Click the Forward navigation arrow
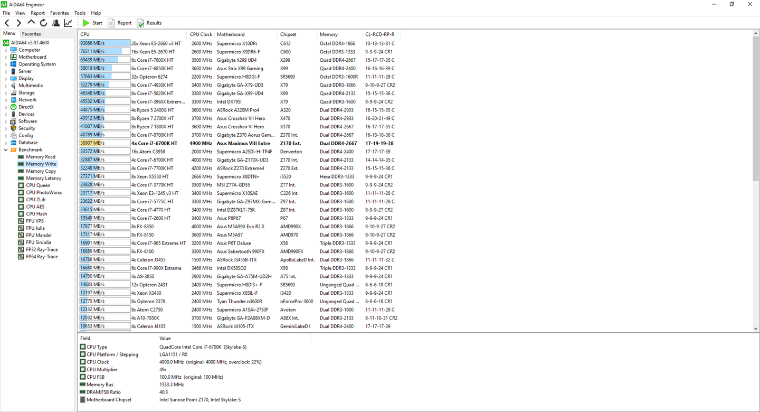The width and height of the screenshot is (760, 412). click(19, 23)
